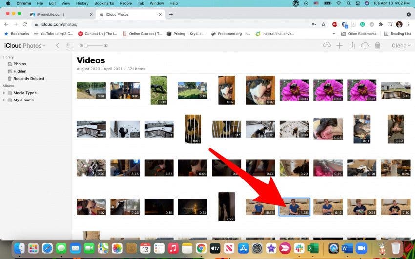The width and height of the screenshot is (415, 259).
Task: Add selected video to album with plus icon
Action: click(x=339, y=46)
